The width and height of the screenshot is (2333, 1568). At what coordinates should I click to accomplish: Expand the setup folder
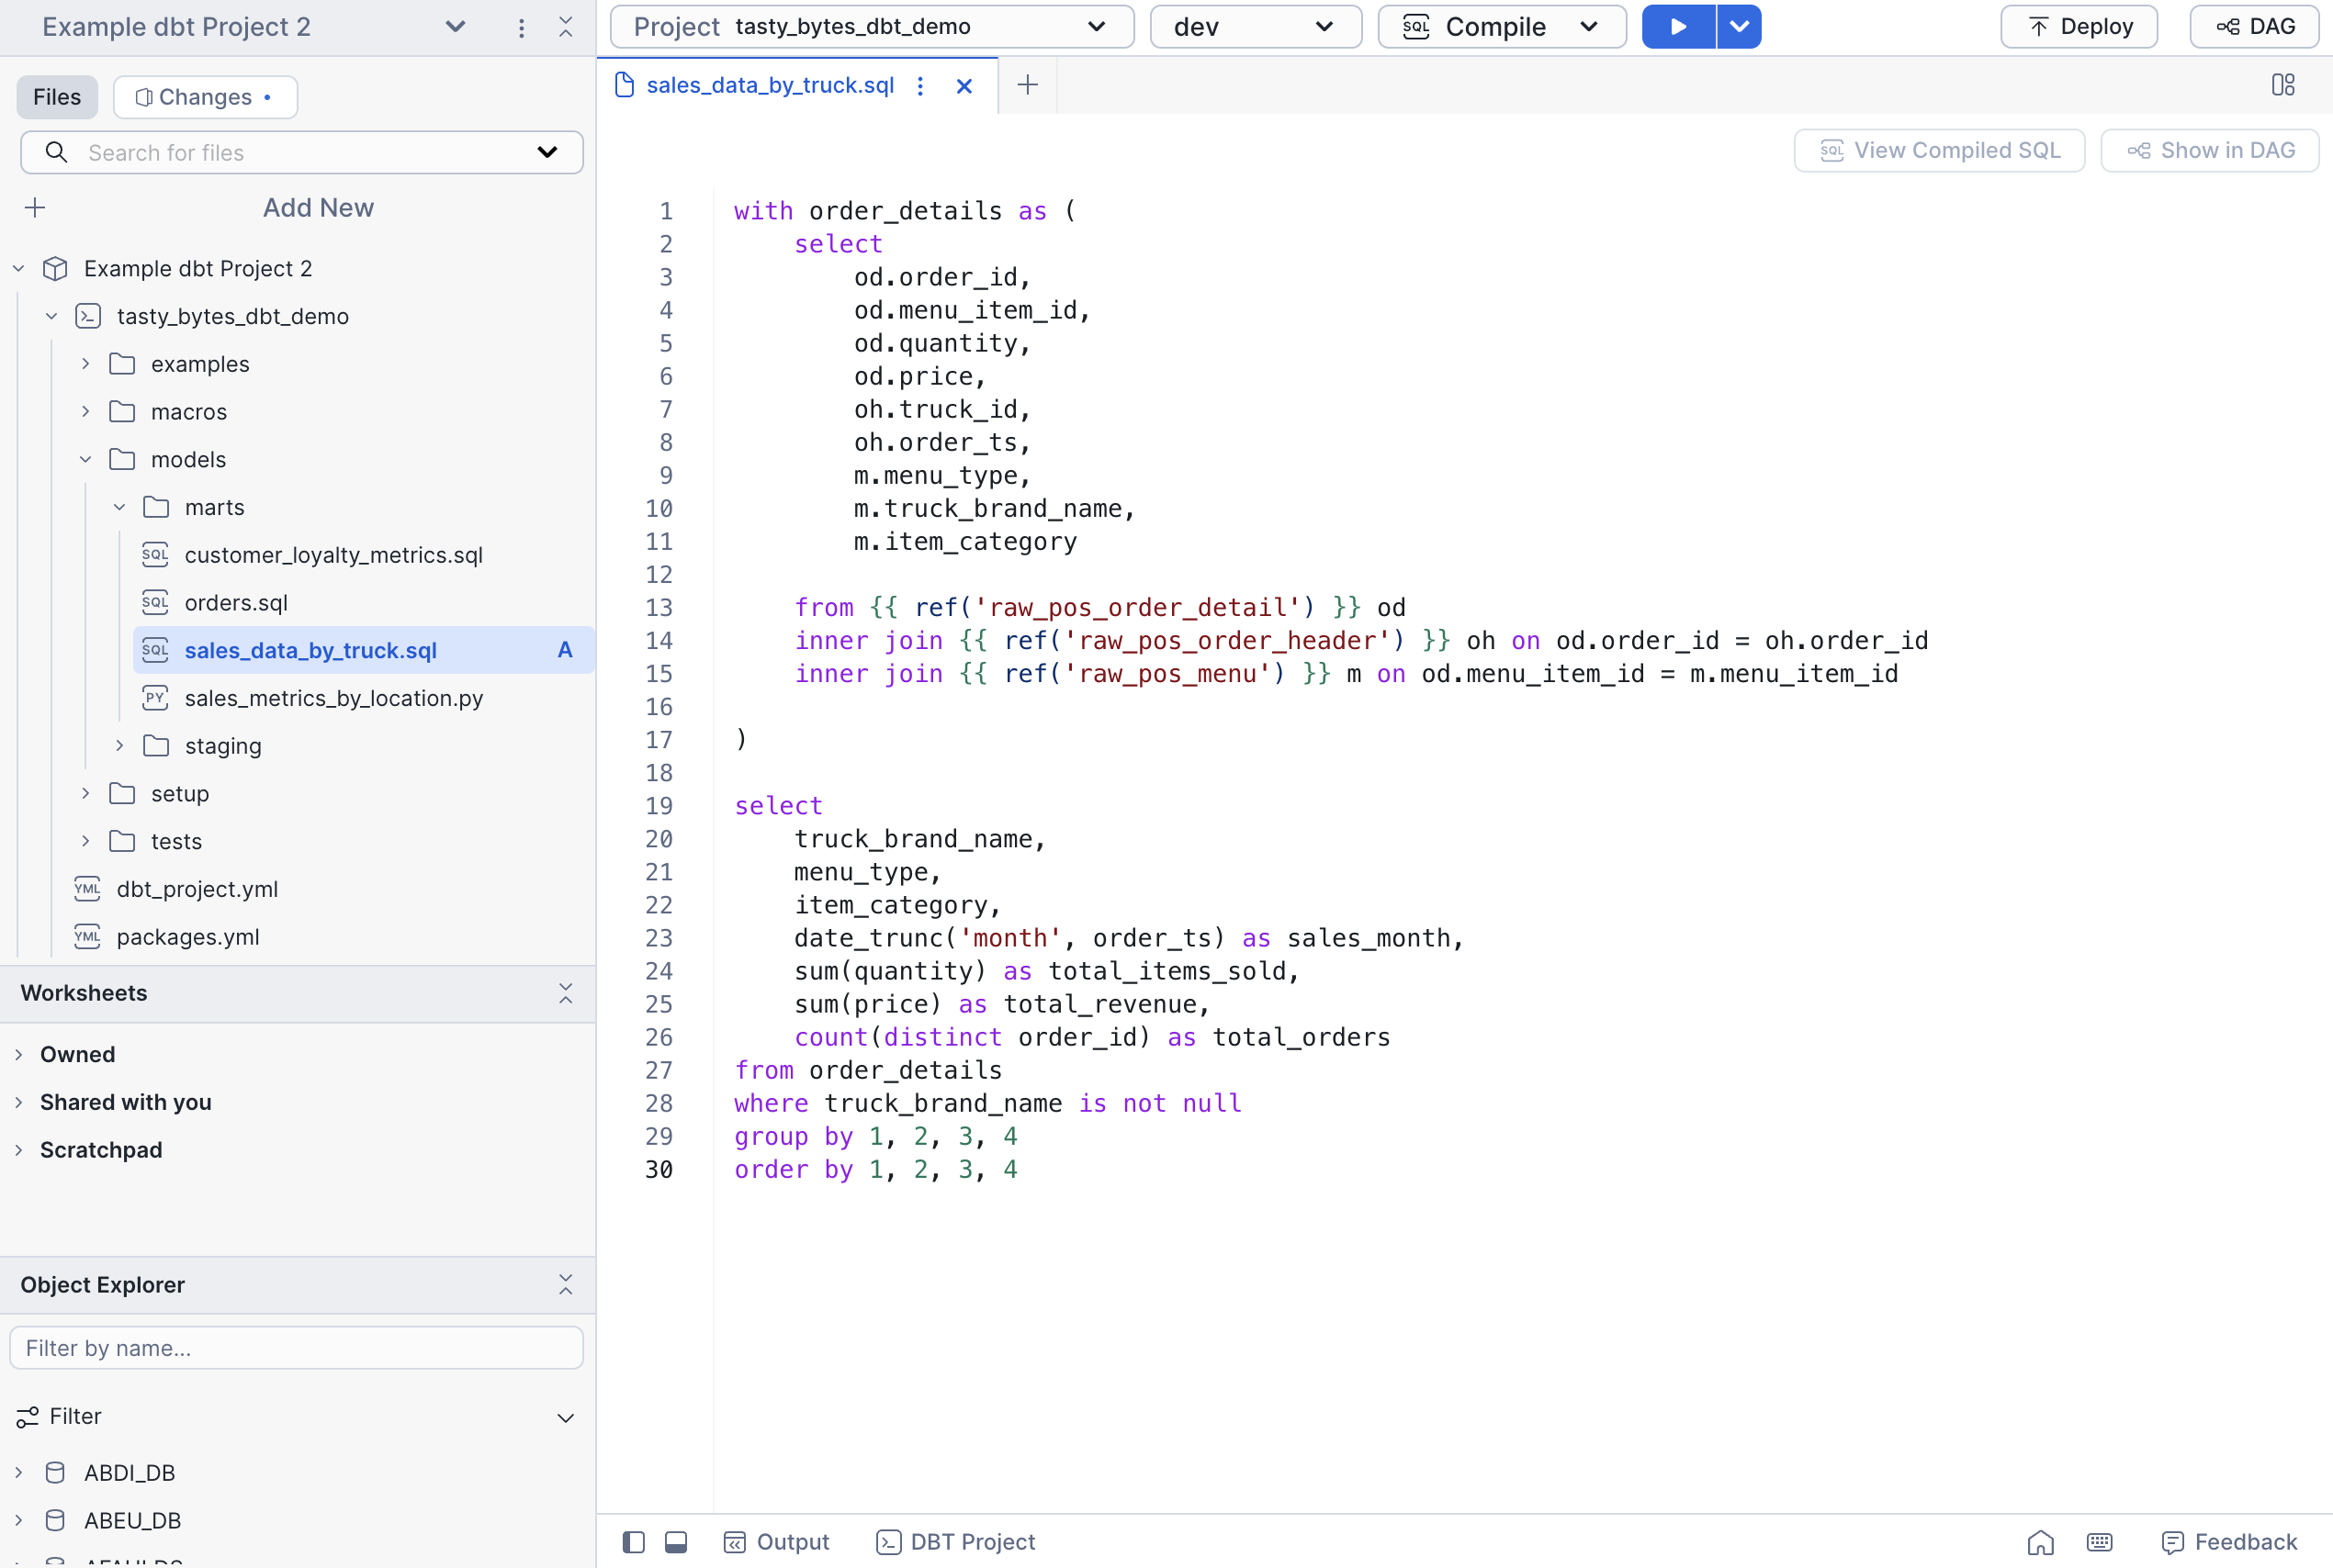pyautogui.click(x=86, y=794)
